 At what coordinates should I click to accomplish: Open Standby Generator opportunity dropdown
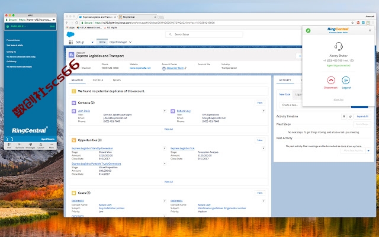click(x=165, y=149)
